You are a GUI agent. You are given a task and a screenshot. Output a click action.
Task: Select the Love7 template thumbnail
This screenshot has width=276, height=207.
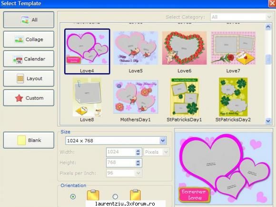(x=233, y=48)
